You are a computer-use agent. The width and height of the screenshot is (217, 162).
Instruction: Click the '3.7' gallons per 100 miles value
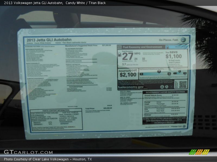click(124, 64)
